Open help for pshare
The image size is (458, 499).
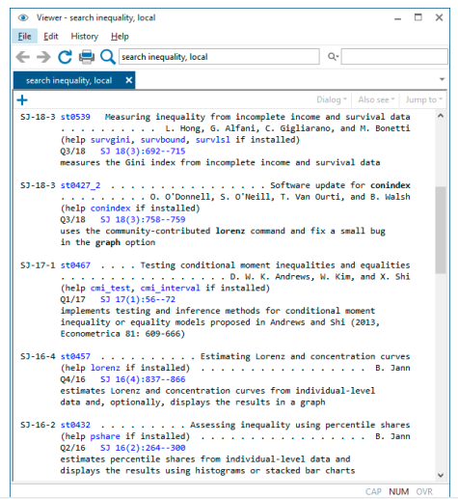click(105, 436)
